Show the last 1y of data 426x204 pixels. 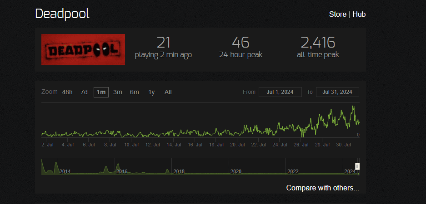151,92
